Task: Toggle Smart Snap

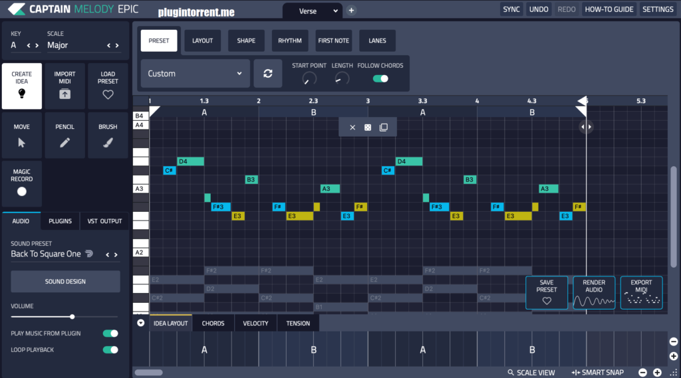Action: tap(597, 373)
